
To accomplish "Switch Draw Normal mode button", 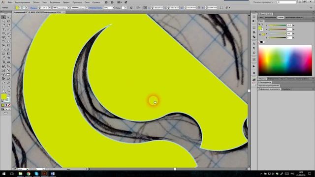I will [x=2, y=109].
